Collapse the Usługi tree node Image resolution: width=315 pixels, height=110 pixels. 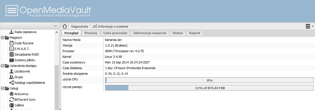(x=3, y=88)
